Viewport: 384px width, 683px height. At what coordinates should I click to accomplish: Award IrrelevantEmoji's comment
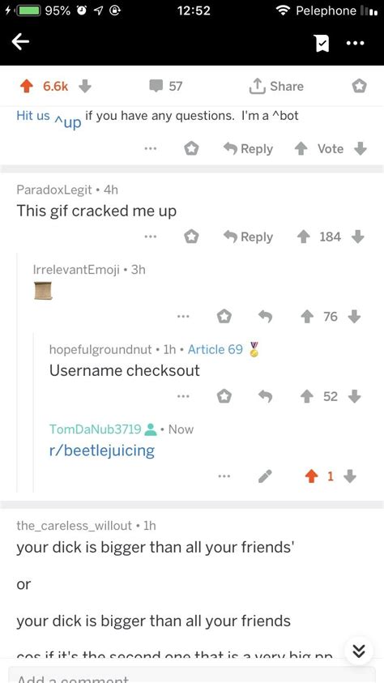point(224,317)
